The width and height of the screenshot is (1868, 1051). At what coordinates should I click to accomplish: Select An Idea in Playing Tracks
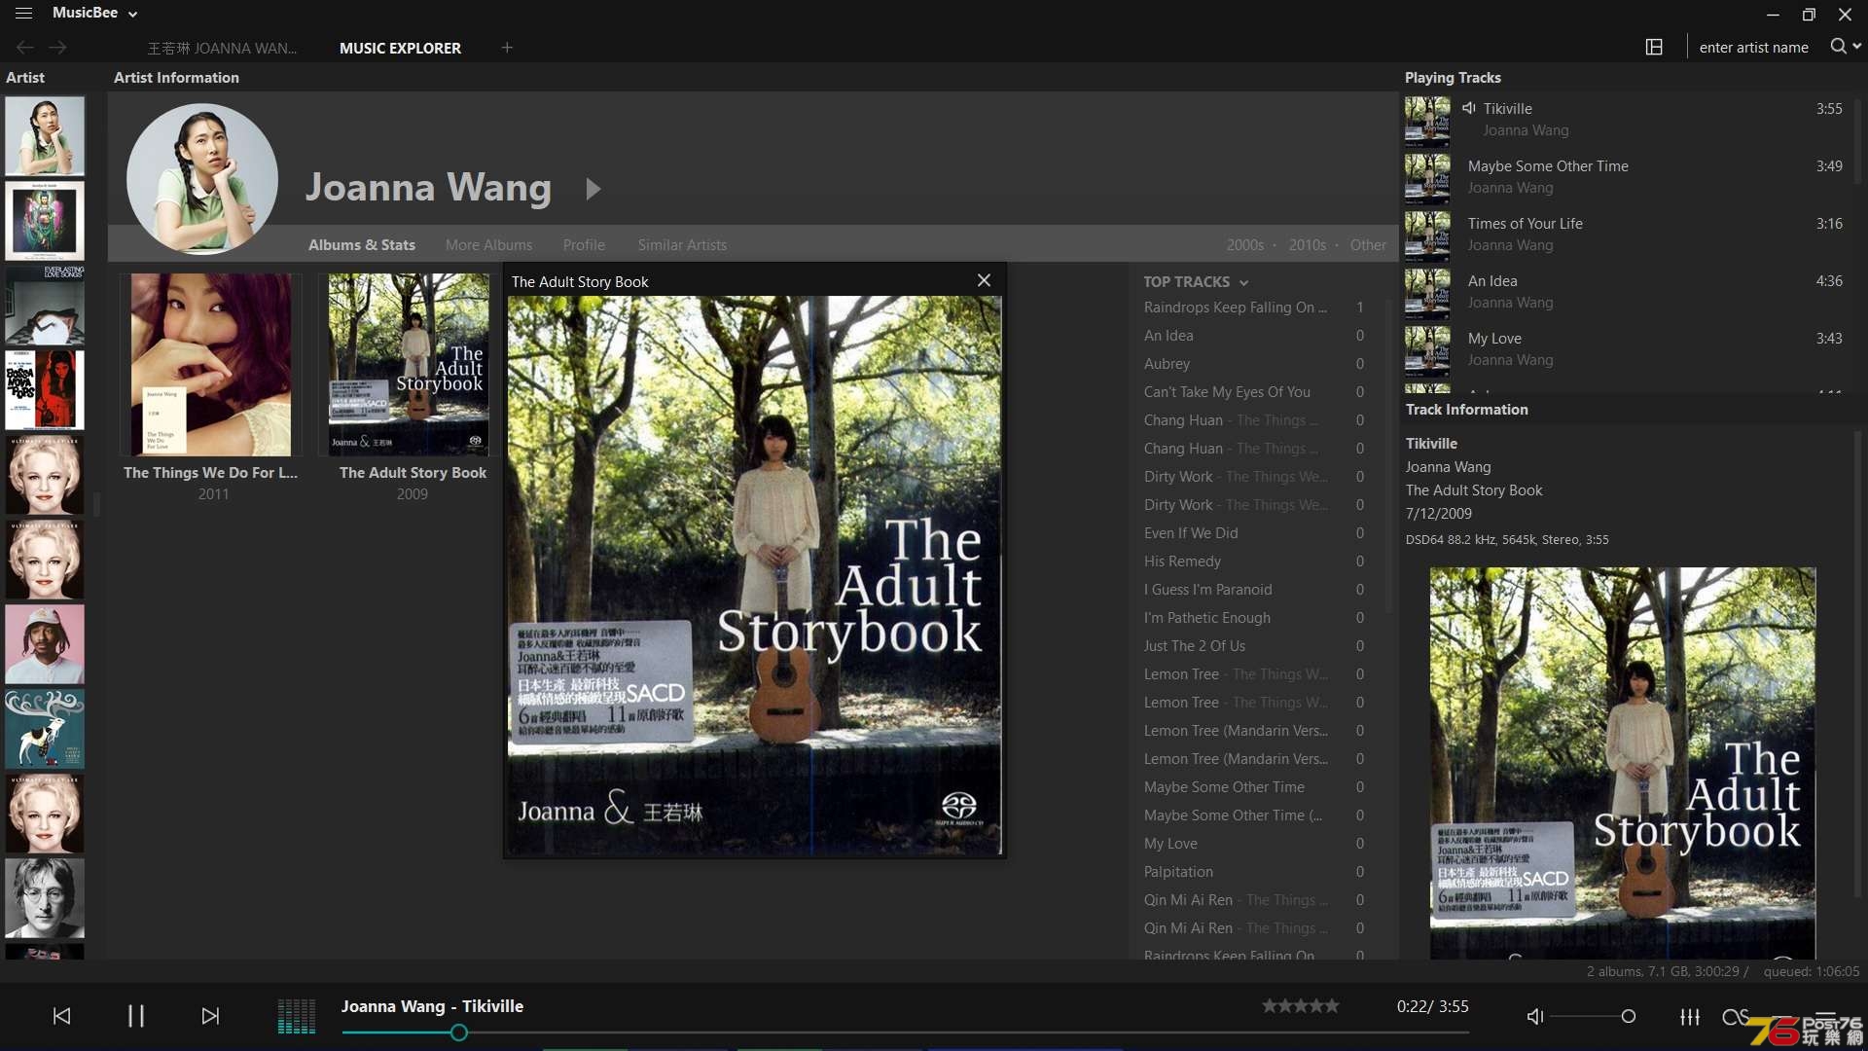[x=1627, y=292]
